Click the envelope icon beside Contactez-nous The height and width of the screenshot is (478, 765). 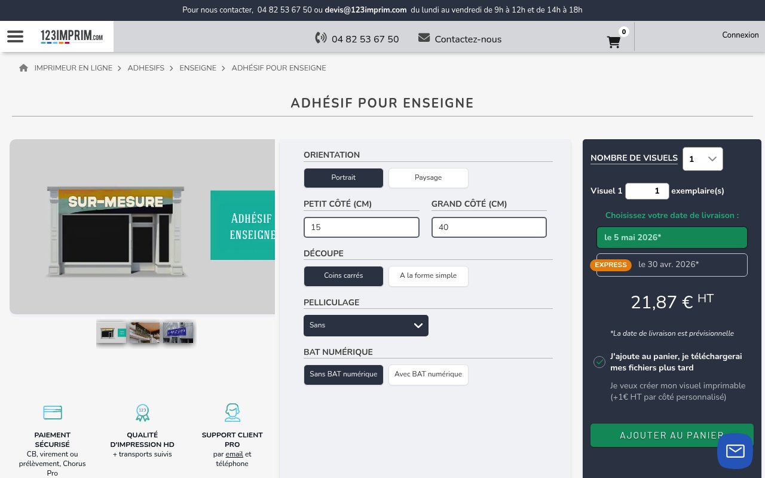click(x=424, y=37)
